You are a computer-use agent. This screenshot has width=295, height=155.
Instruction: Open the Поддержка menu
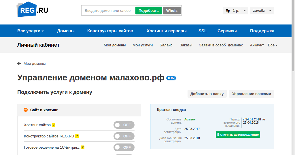click(x=262, y=31)
